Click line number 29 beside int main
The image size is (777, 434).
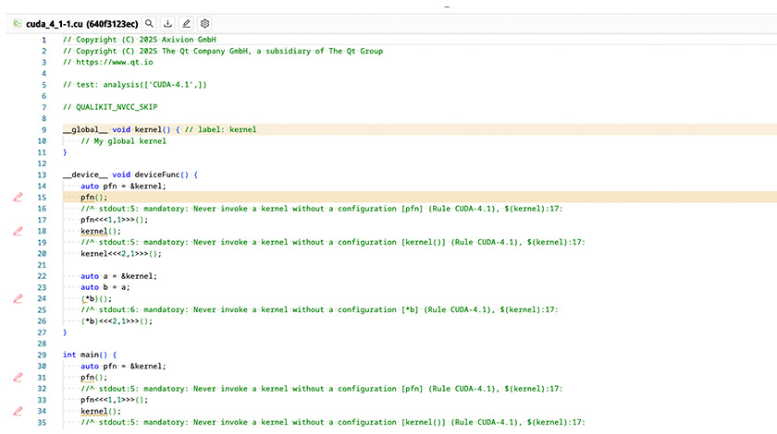(x=42, y=355)
